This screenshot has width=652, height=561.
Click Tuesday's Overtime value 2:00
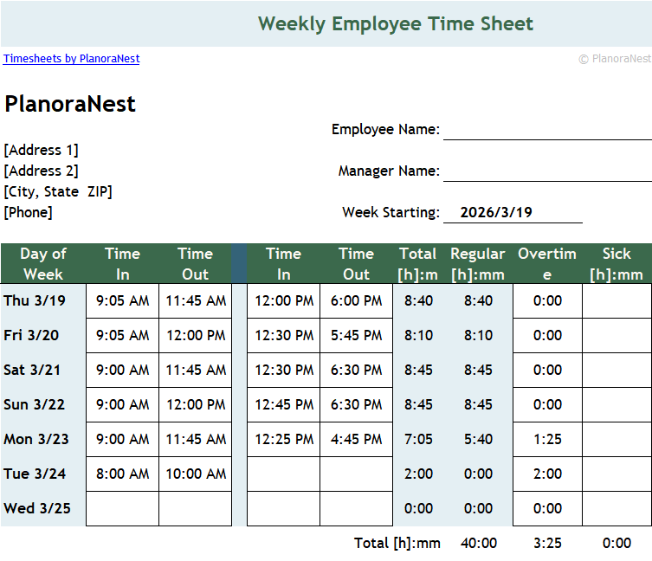[x=547, y=474]
